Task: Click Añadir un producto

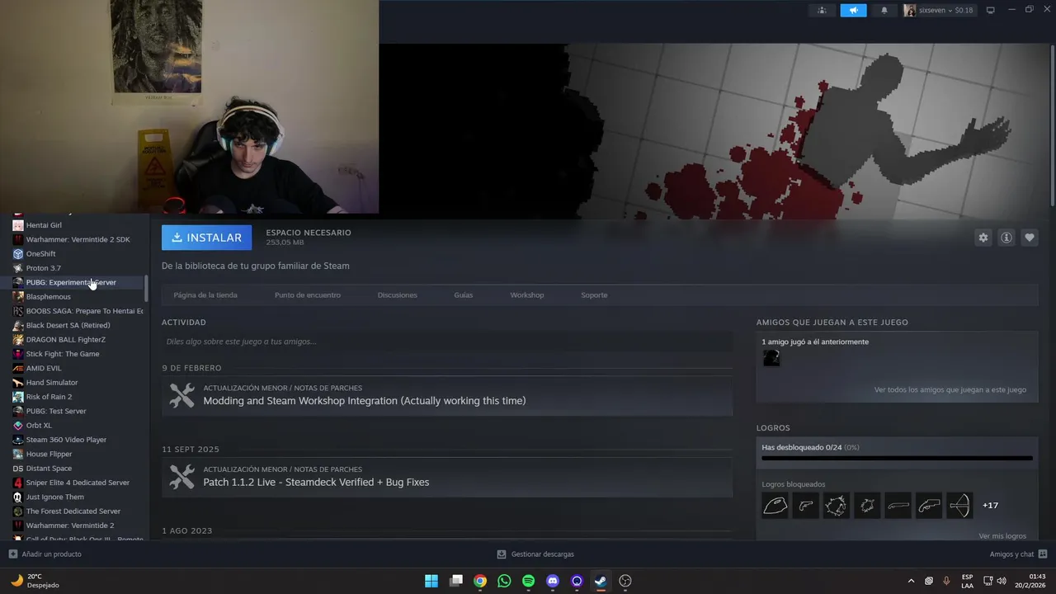Action: (x=45, y=554)
